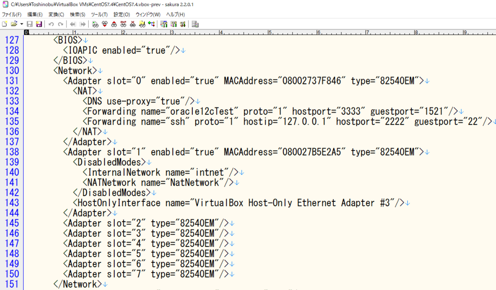The width and height of the screenshot is (496, 290).
Task: Open the Replace dialog icon
Action: (124, 24)
